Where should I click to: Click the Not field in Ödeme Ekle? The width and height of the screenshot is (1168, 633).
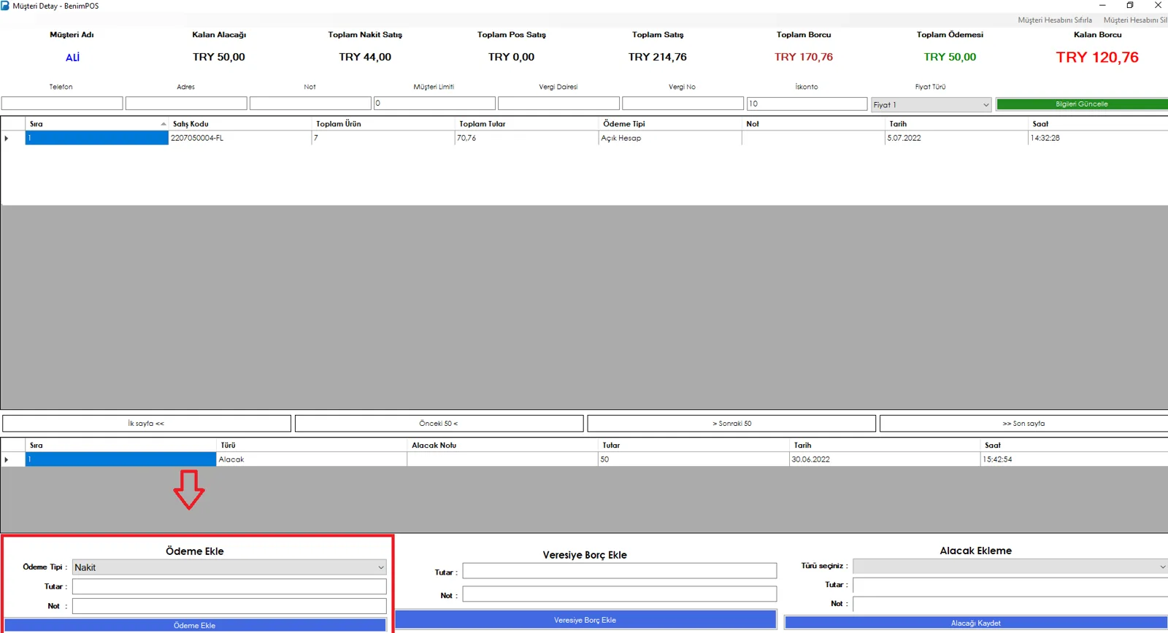point(229,606)
